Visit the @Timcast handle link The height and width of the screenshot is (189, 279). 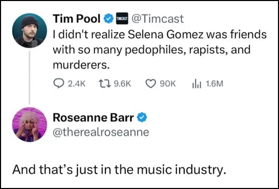(157, 19)
